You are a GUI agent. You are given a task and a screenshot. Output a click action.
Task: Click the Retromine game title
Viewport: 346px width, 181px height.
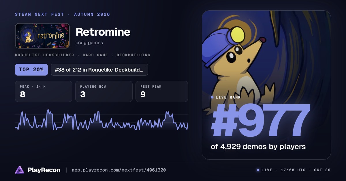tap(103, 32)
